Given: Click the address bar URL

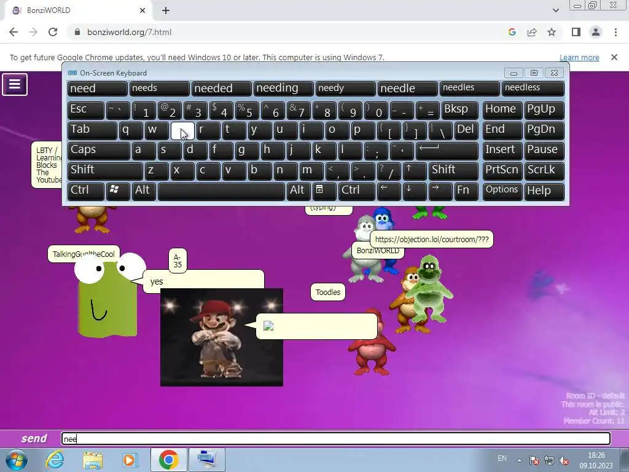Looking at the screenshot, I should (x=129, y=32).
